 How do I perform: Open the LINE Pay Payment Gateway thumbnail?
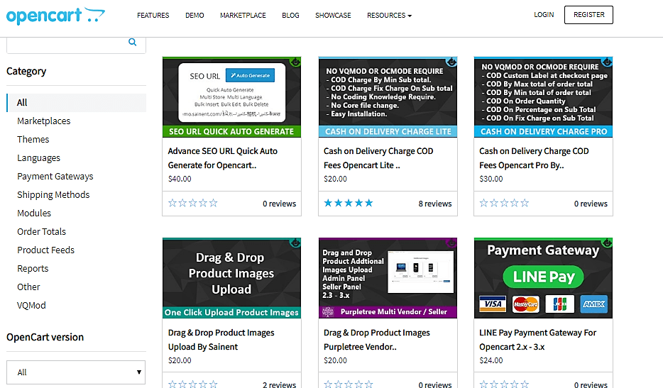pos(543,278)
